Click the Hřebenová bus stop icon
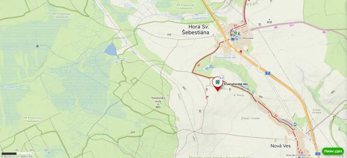 click(x=295, y=124)
